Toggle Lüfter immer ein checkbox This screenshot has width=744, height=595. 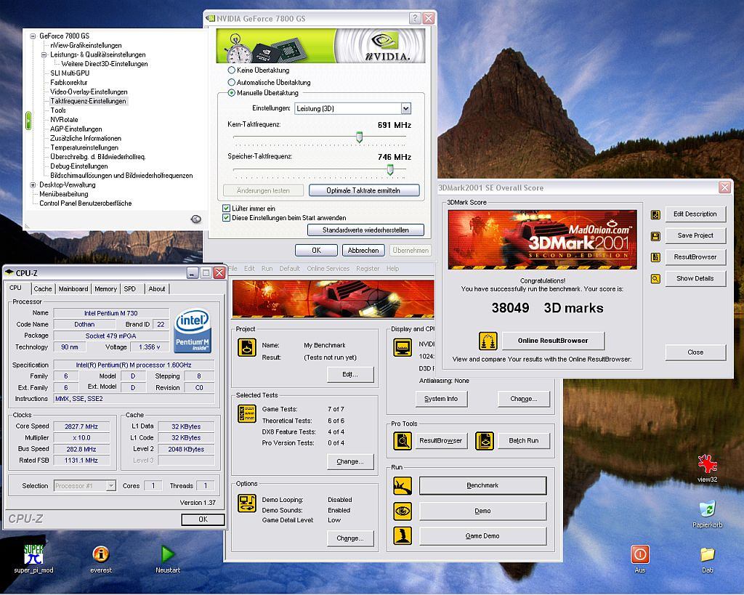pos(227,209)
